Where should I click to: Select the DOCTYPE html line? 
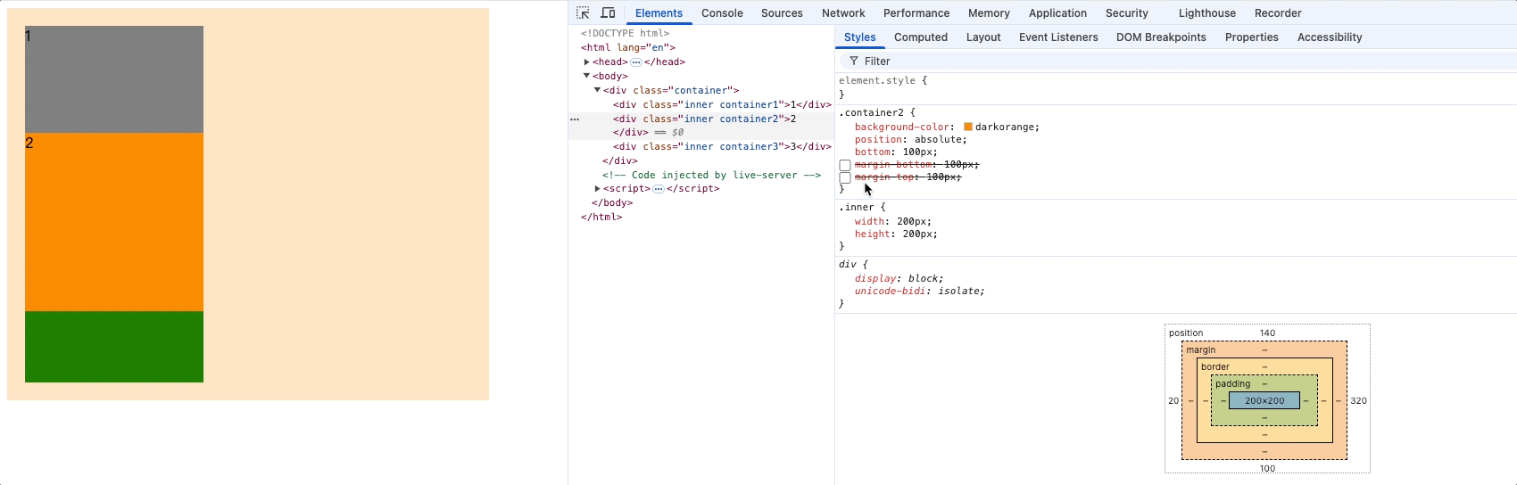coord(625,33)
